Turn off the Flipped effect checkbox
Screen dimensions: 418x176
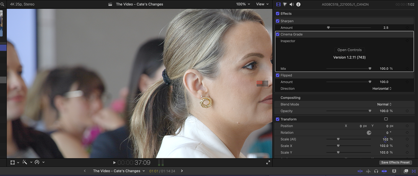tap(278, 75)
